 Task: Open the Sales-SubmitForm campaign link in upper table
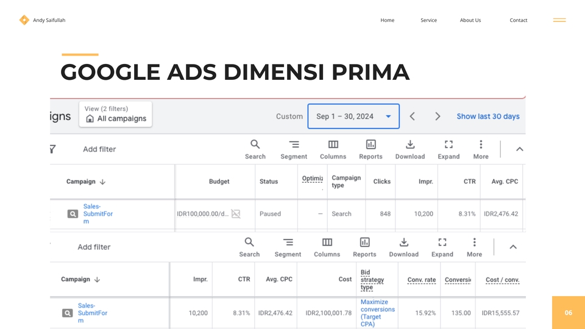(97, 214)
